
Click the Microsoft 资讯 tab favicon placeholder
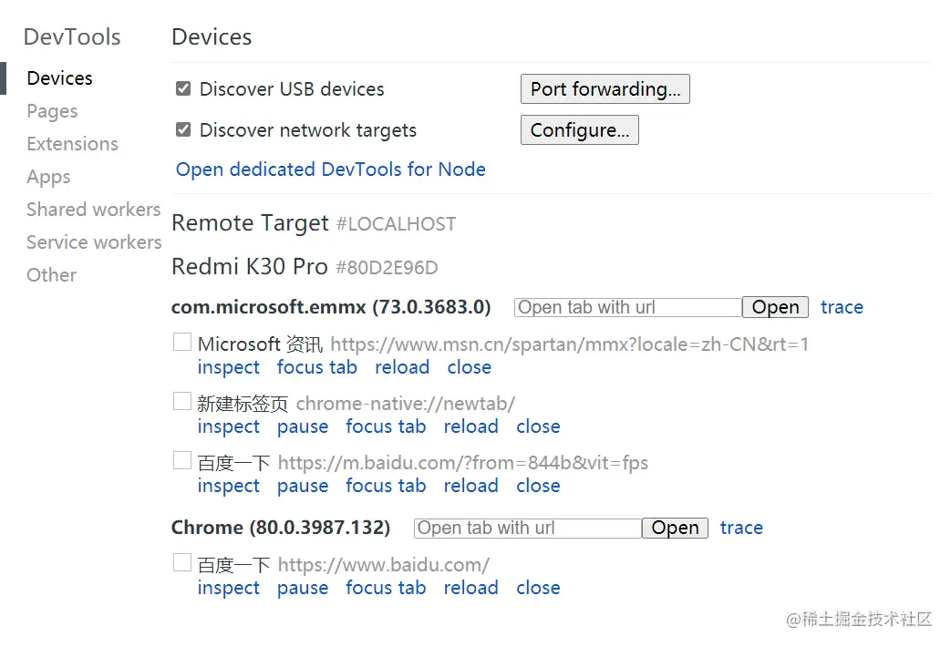182,342
